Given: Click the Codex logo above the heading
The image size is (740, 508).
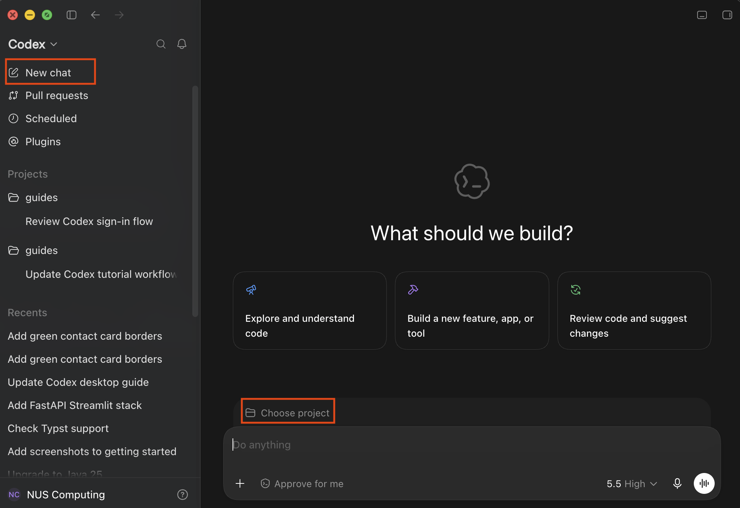Looking at the screenshot, I should [x=472, y=181].
